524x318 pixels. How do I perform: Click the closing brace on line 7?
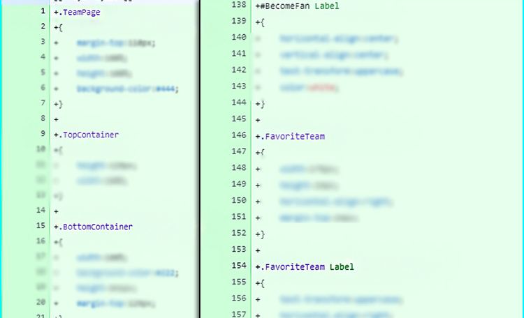click(x=60, y=104)
